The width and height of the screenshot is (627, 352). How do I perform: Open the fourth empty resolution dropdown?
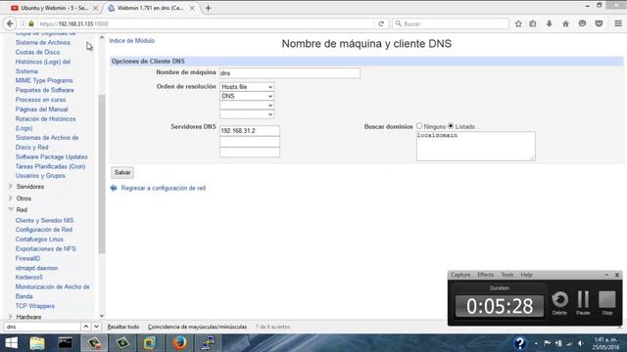[247, 114]
